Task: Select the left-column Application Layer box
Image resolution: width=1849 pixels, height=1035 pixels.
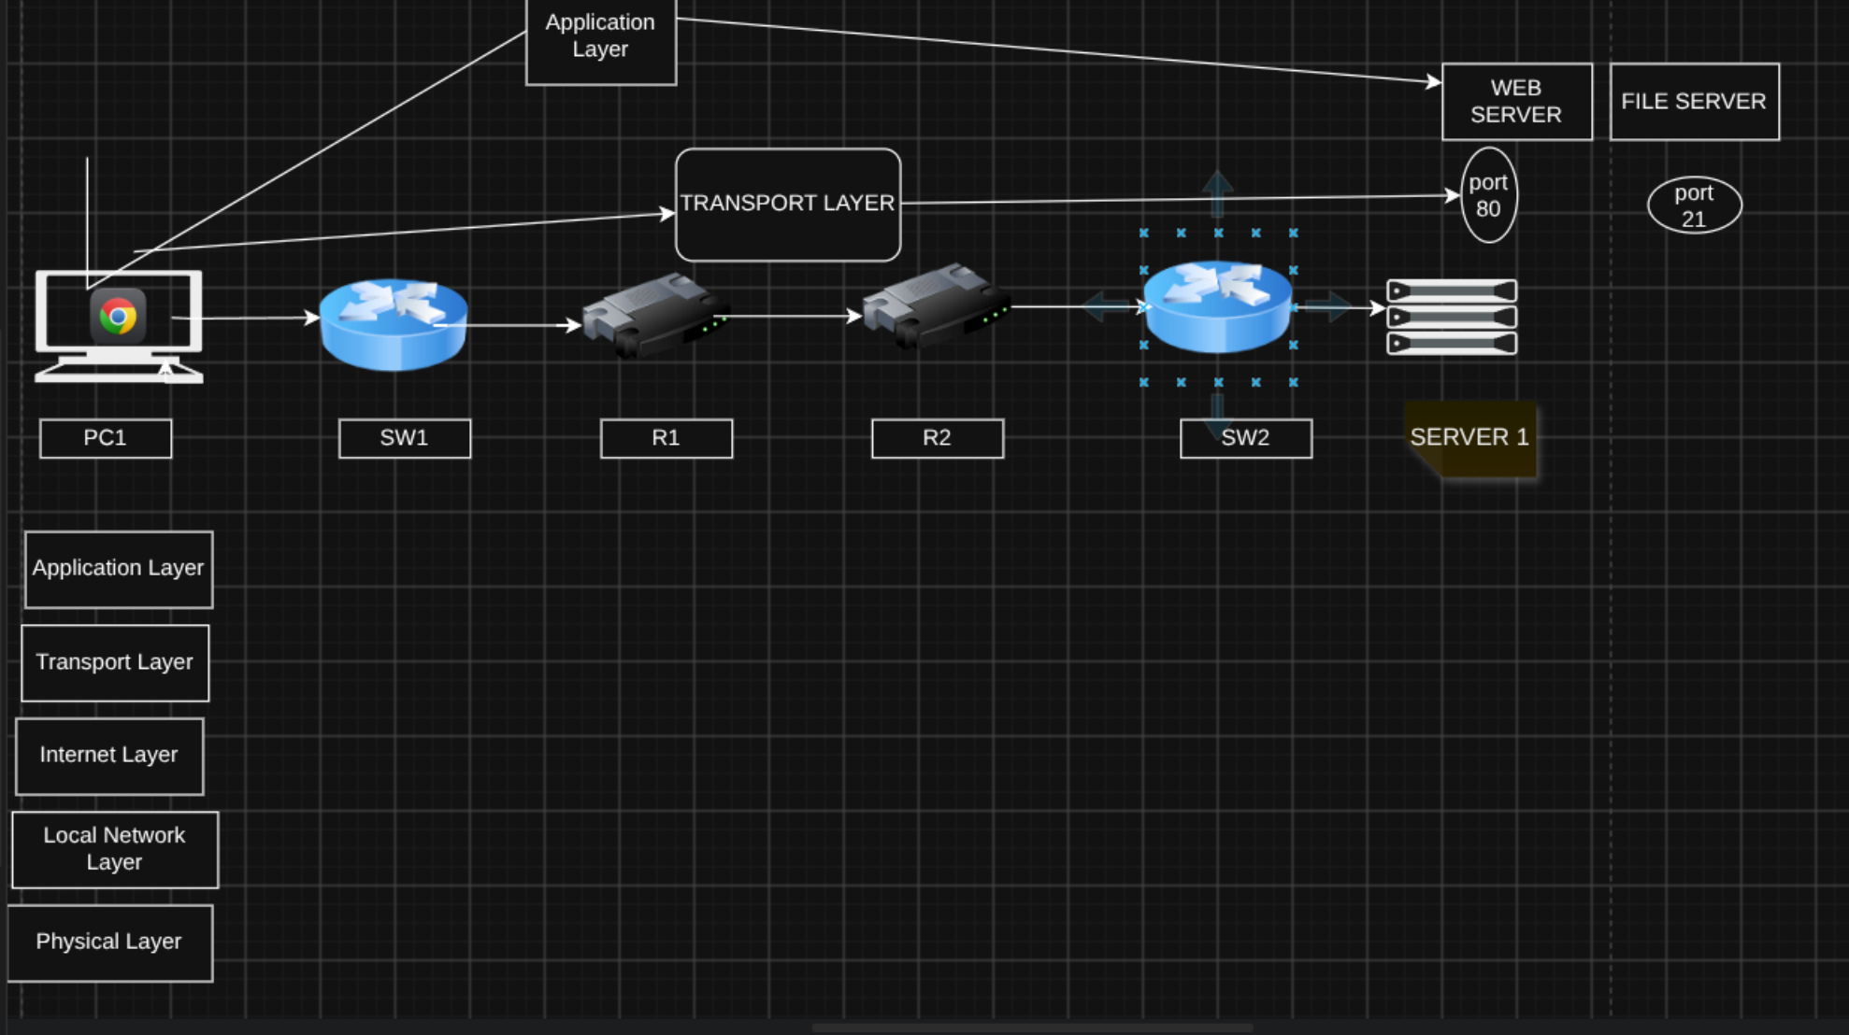Action: pos(119,569)
